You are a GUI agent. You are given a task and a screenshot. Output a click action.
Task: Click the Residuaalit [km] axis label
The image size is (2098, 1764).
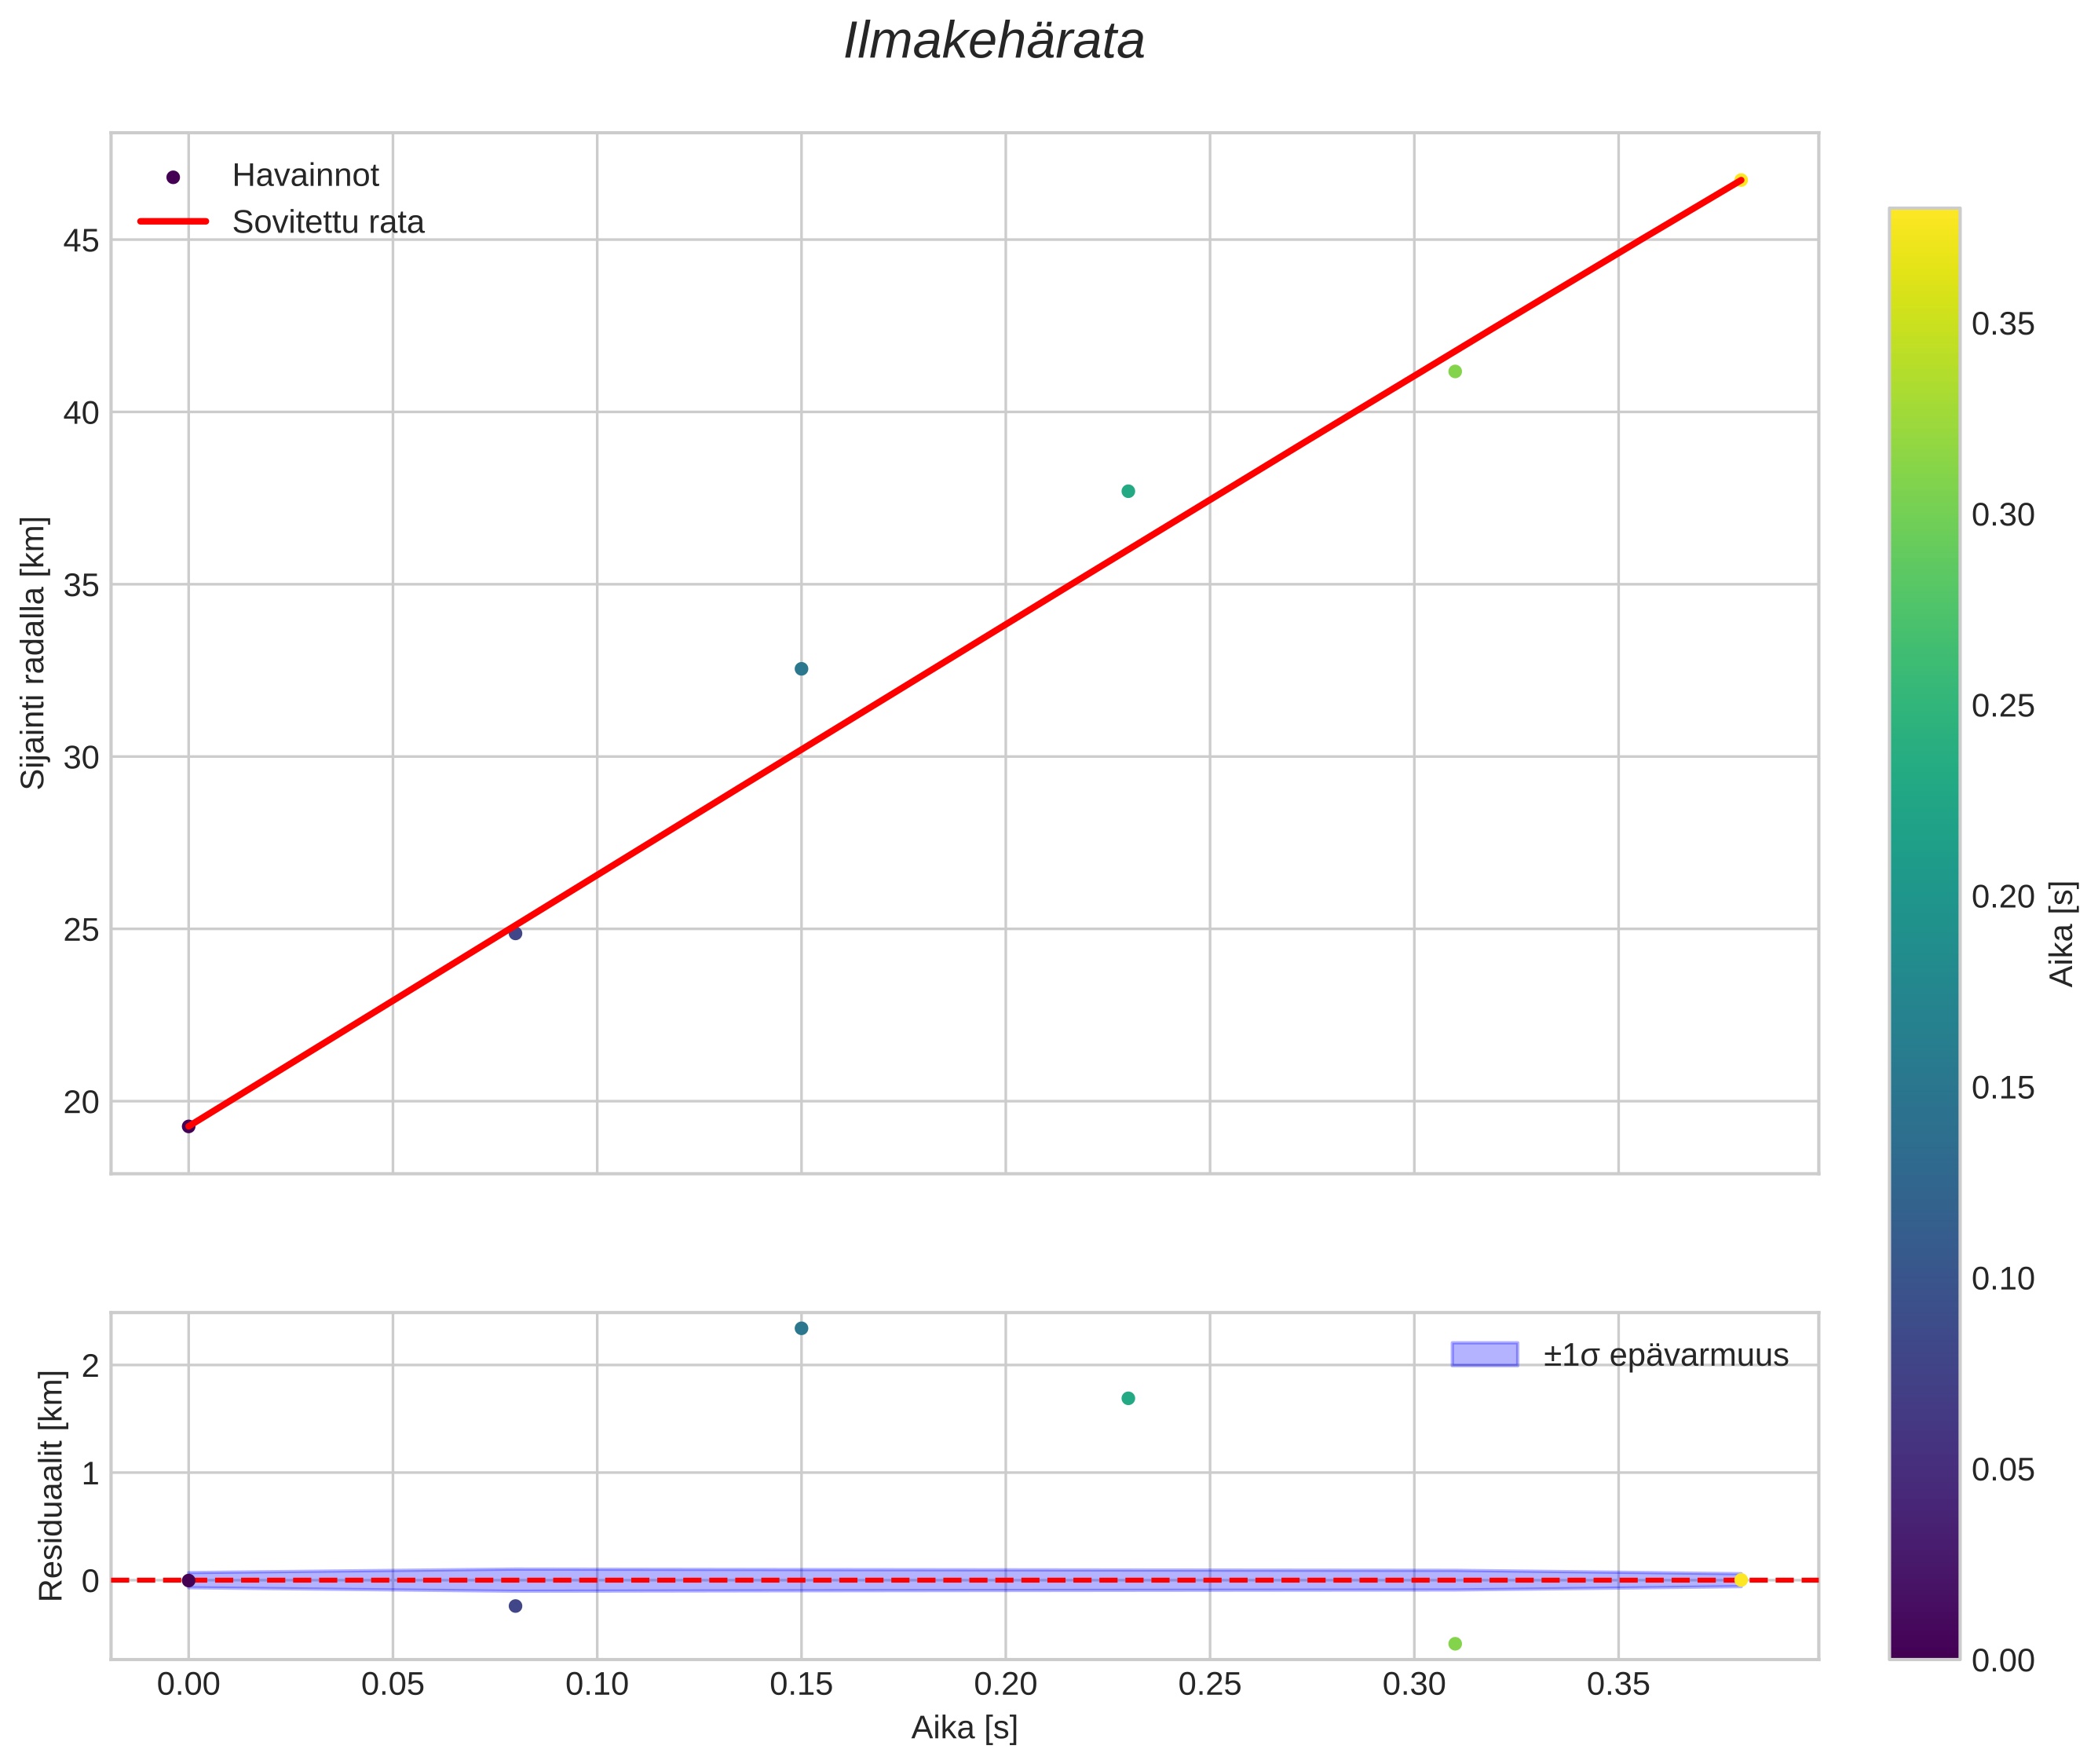(50, 1485)
